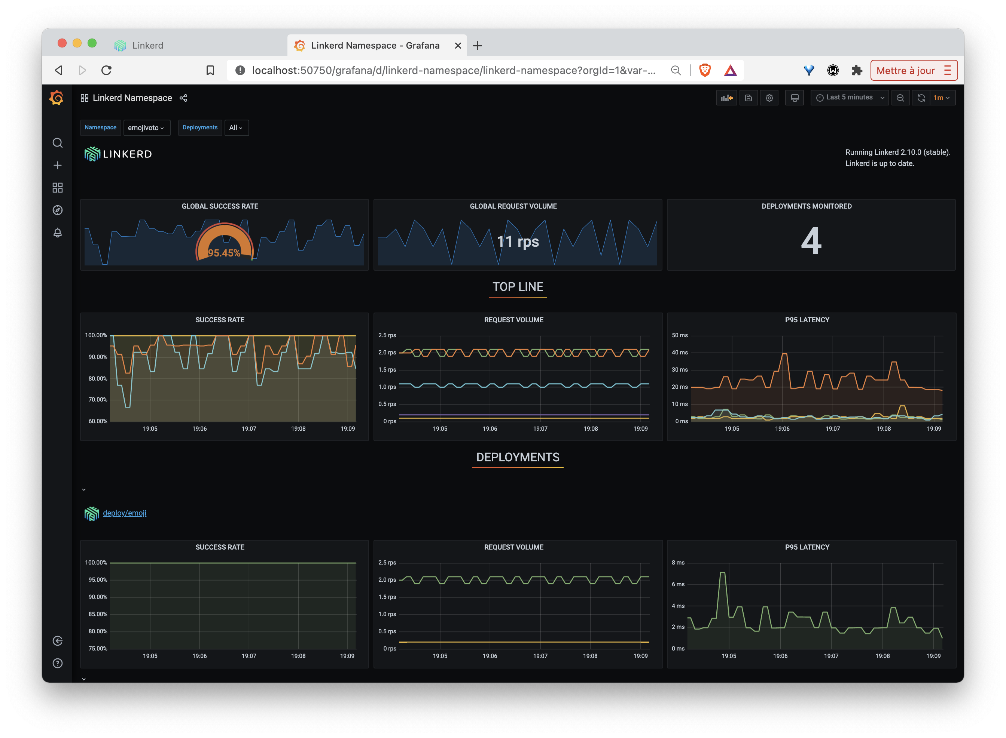Open top line P95 Latency panel title
The height and width of the screenshot is (738, 1006).
click(807, 320)
